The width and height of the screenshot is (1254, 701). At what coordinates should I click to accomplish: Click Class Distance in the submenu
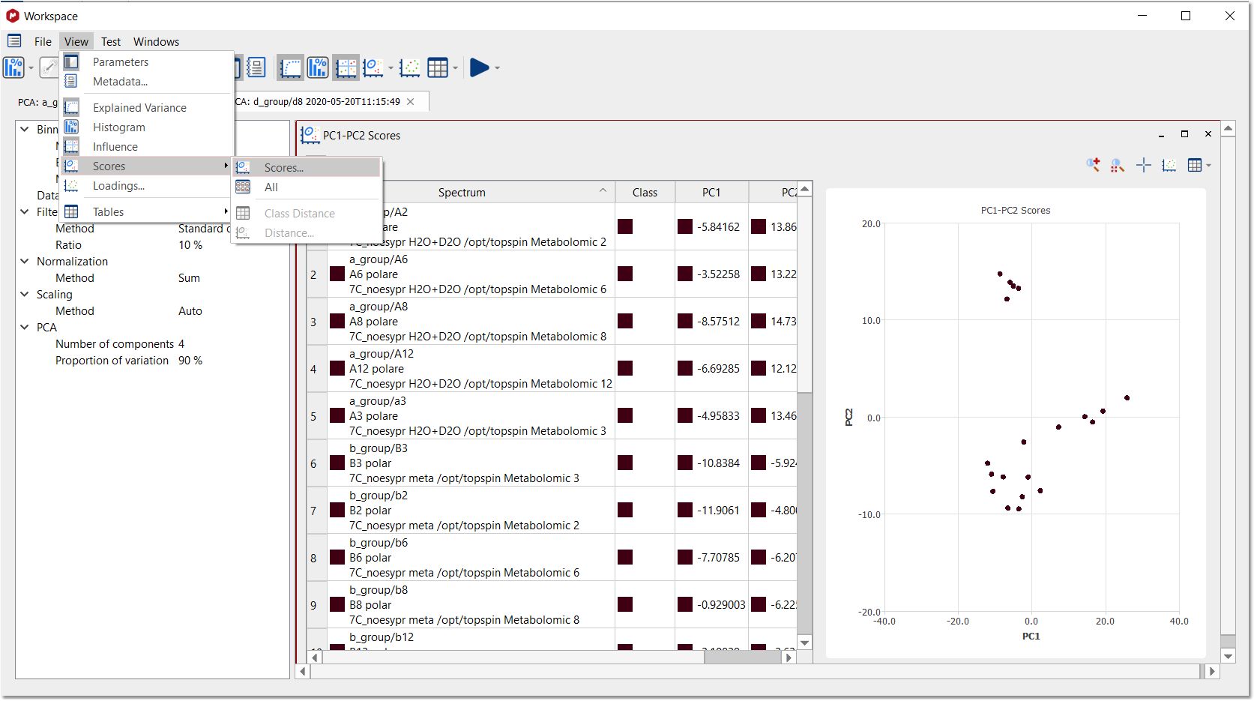tap(307, 214)
